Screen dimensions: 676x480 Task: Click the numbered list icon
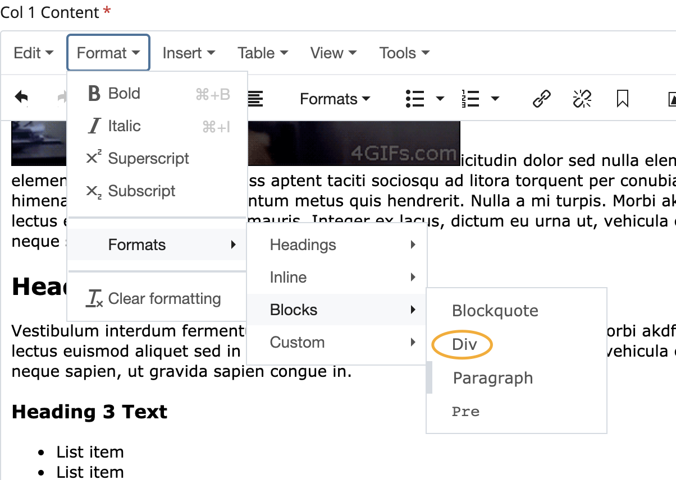click(x=470, y=99)
